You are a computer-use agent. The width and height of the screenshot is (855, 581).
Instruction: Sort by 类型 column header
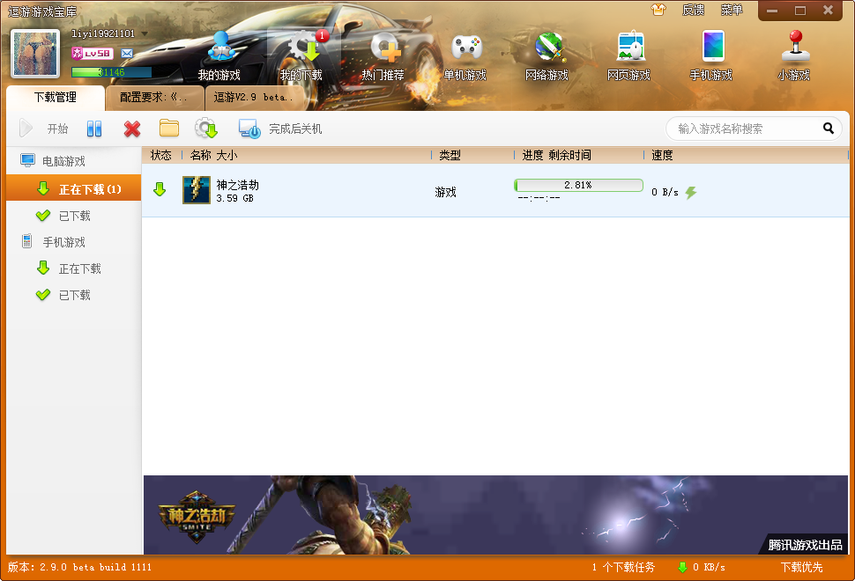tap(472, 155)
